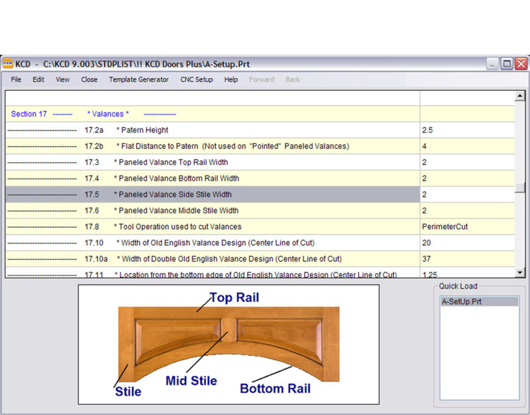
Task: Click the KCD application icon in title bar
Action: [x=8, y=64]
